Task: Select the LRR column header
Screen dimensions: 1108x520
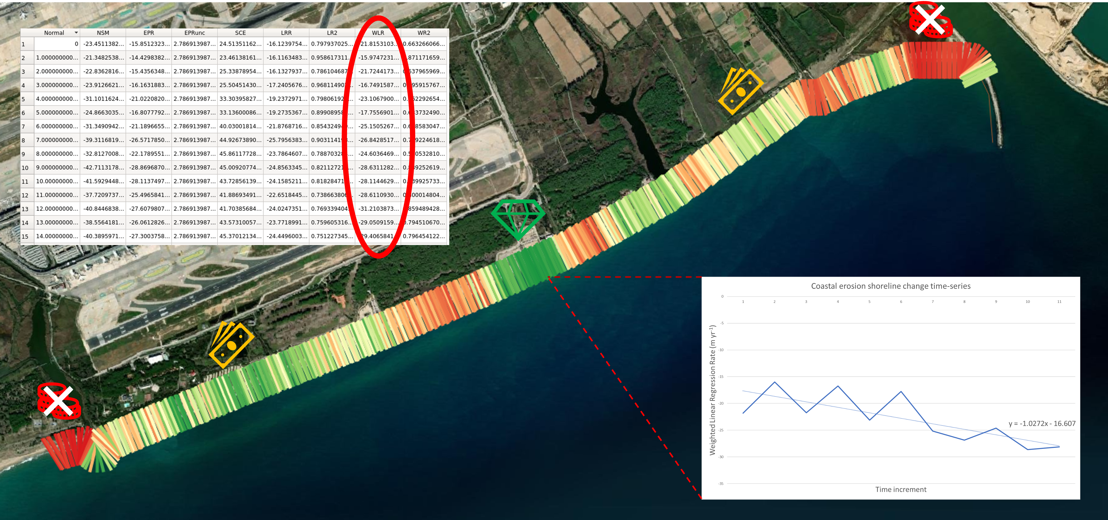Action: (x=286, y=33)
